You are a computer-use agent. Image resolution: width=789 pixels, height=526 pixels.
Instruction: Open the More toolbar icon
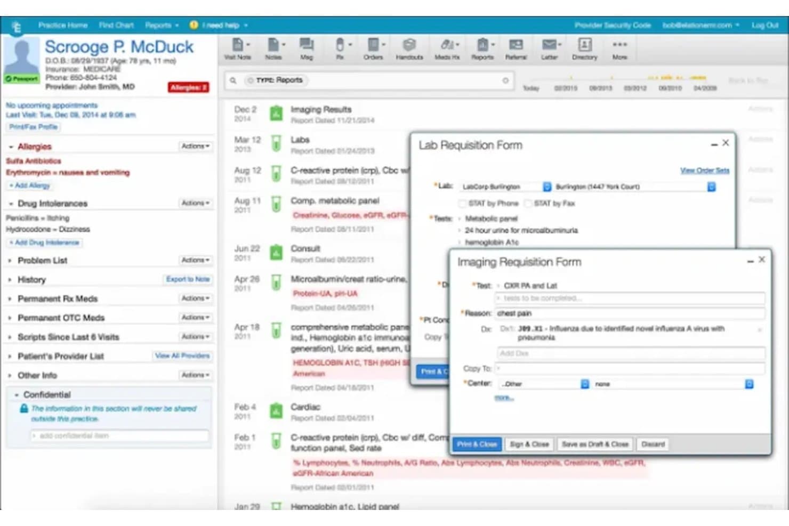tap(619, 48)
